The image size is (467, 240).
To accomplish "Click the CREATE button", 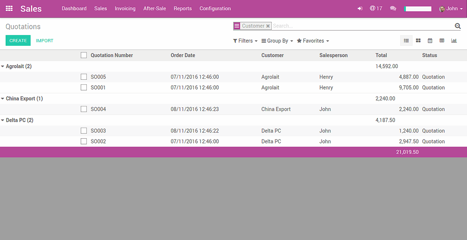I will 18,41.
